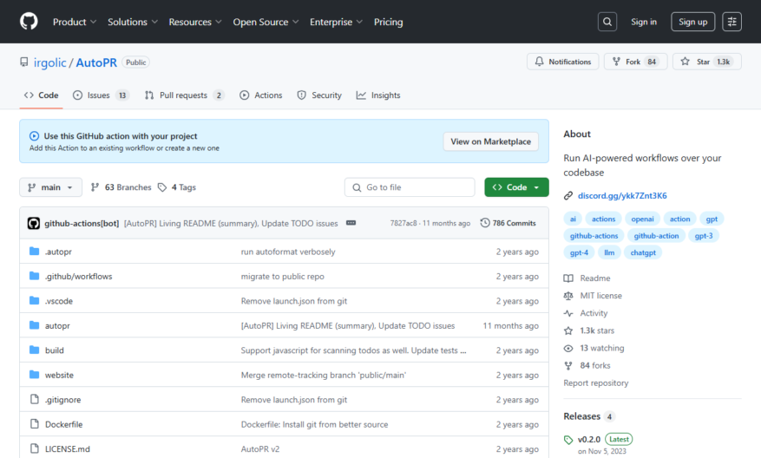Expand the Resources menu

click(x=195, y=22)
